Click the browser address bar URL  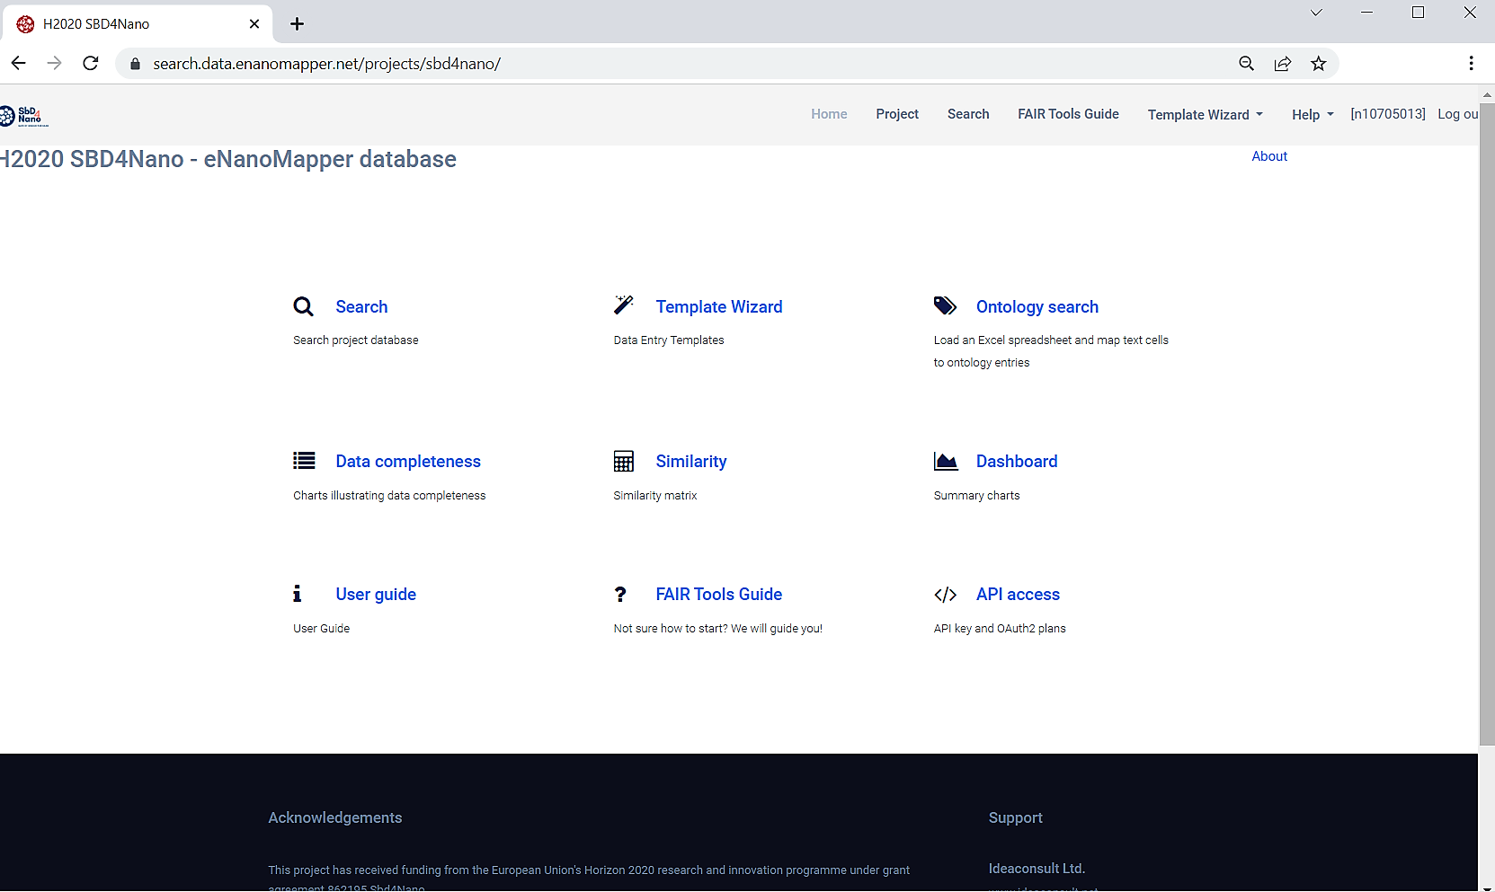326,64
